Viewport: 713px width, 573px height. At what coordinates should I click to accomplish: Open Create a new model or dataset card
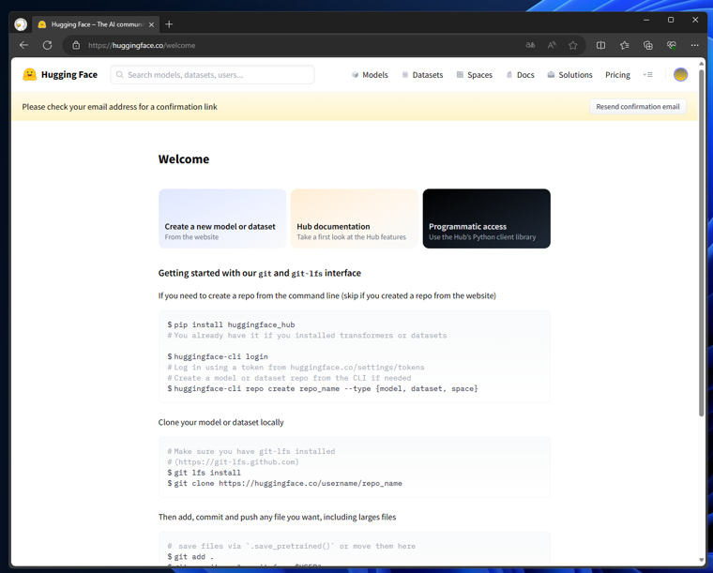[222, 219]
